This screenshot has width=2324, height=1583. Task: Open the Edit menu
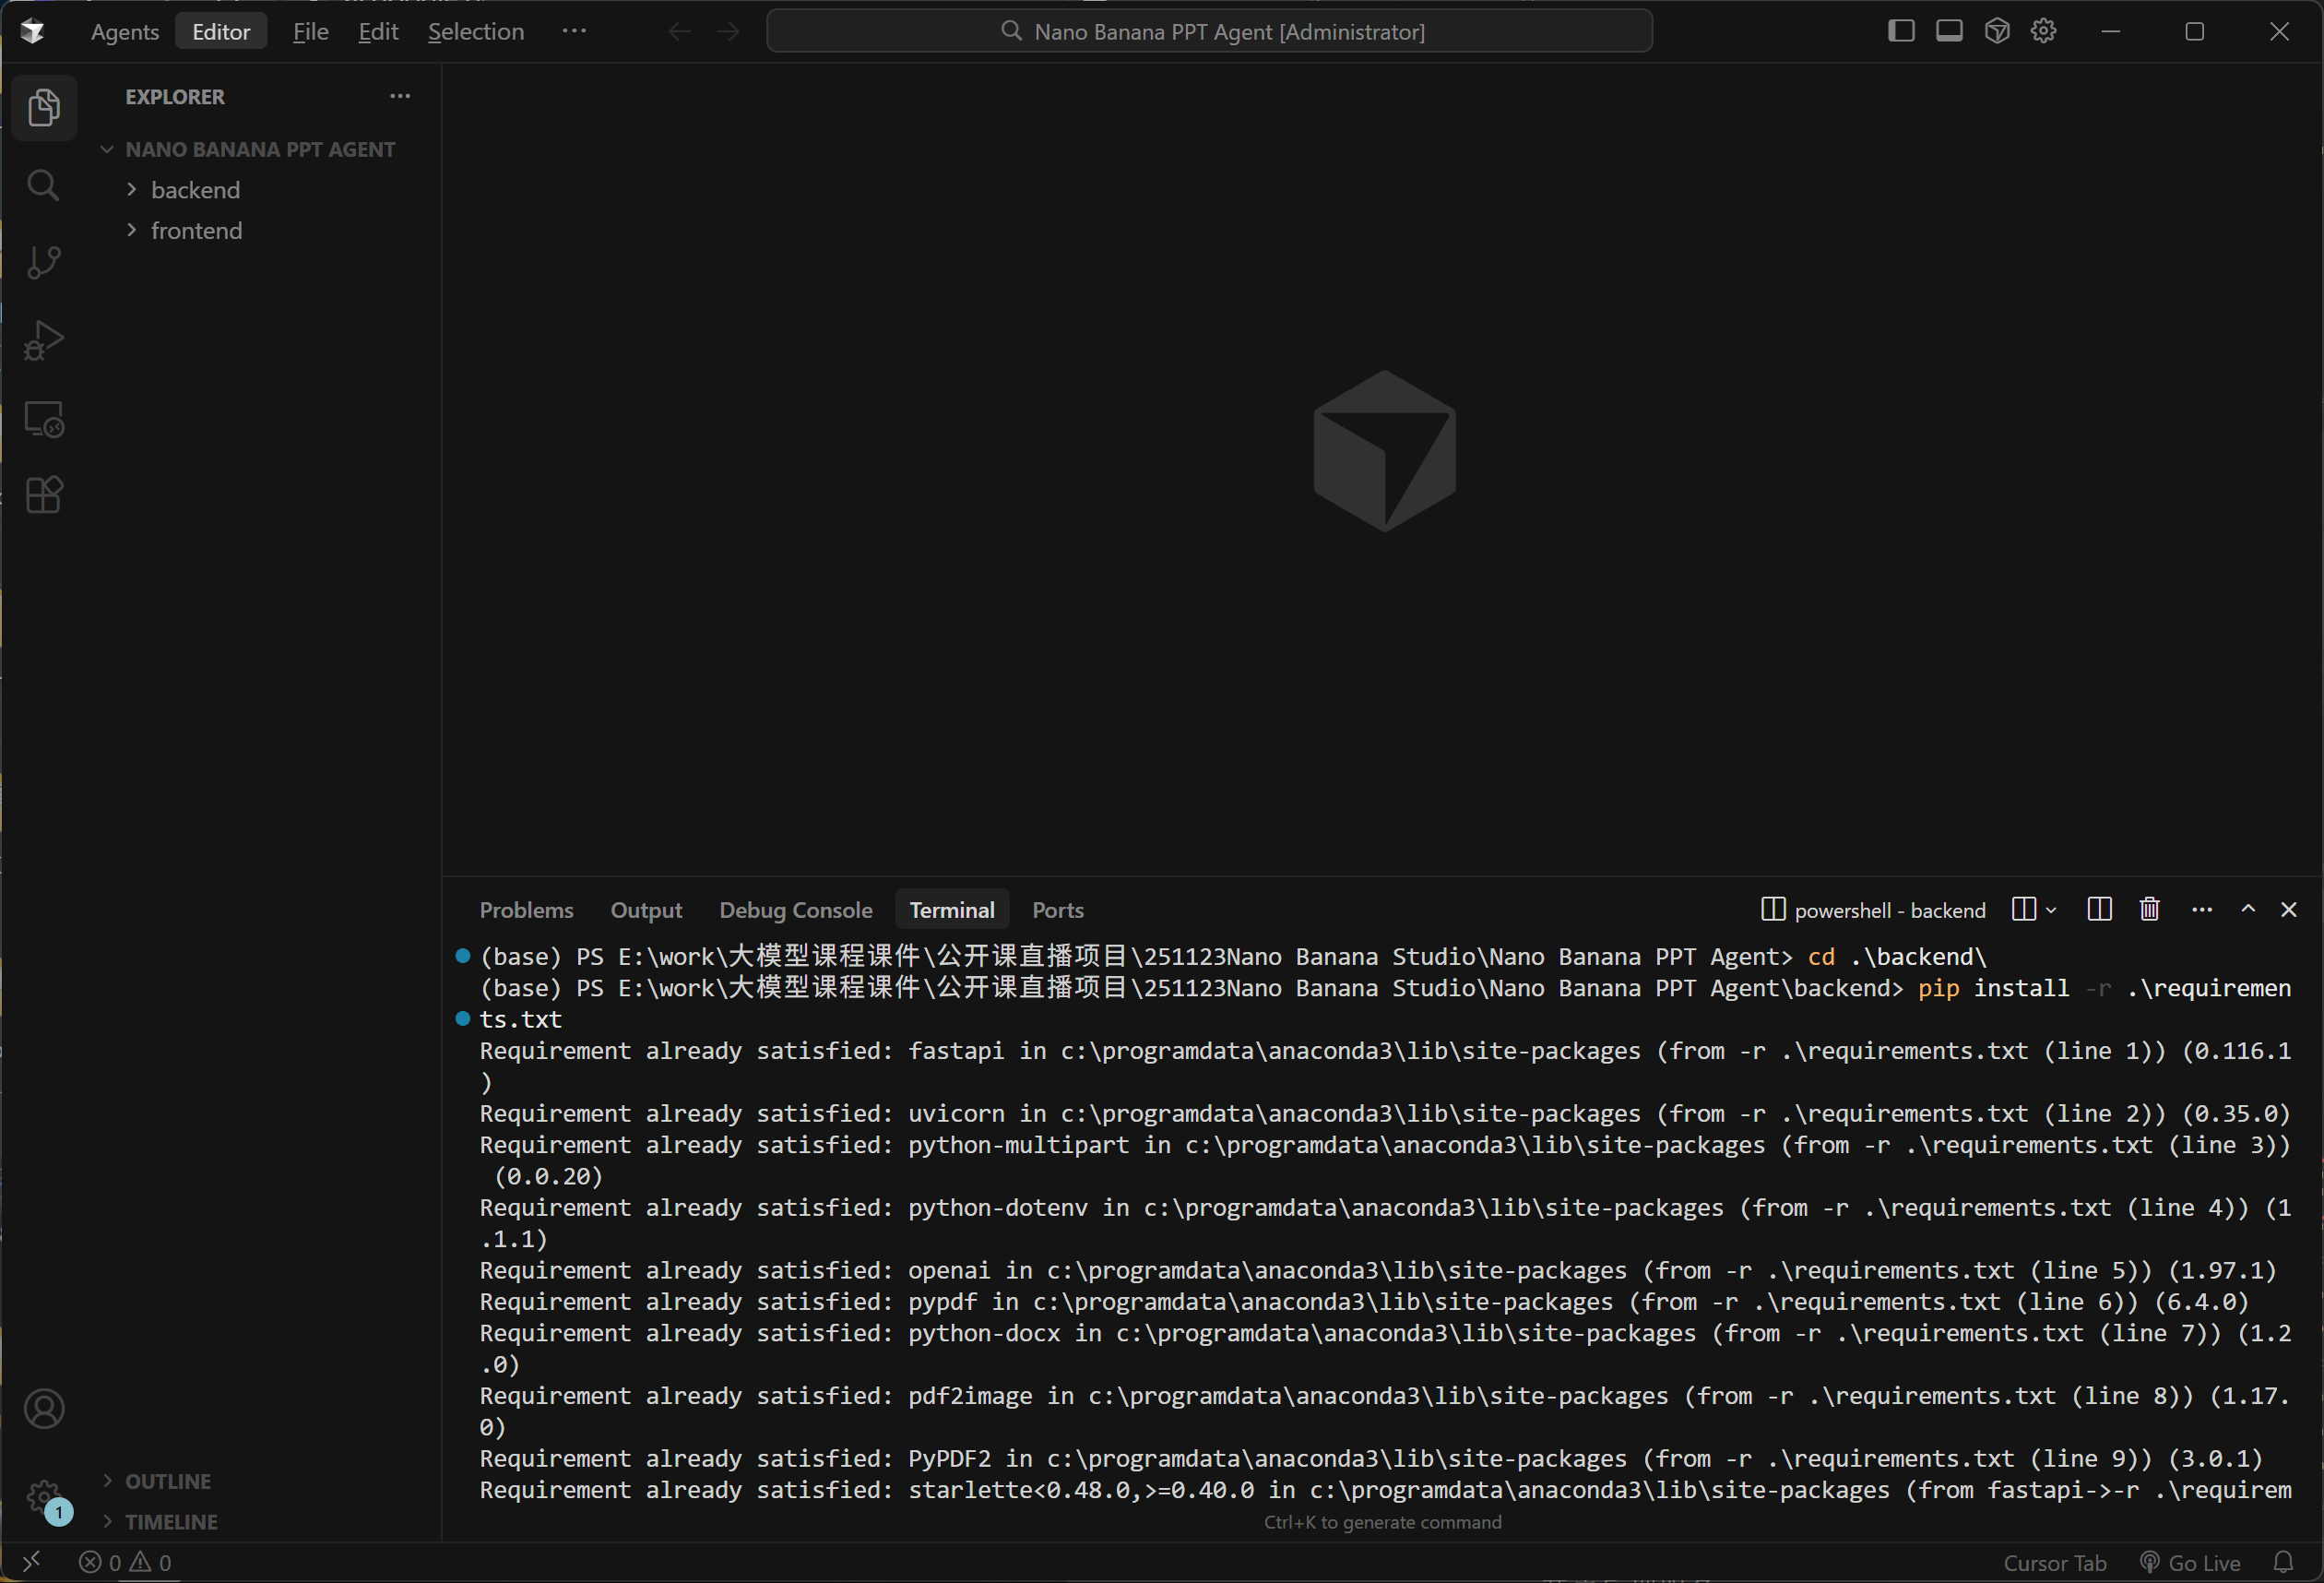click(378, 32)
